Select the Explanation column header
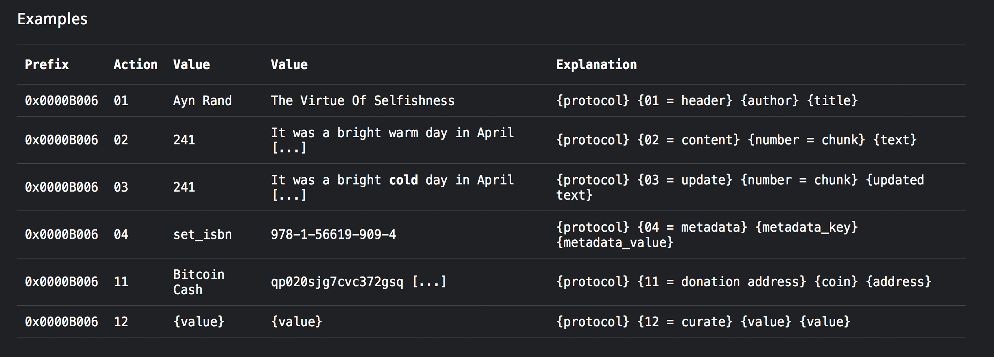This screenshot has height=357, width=994. pos(596,64)
